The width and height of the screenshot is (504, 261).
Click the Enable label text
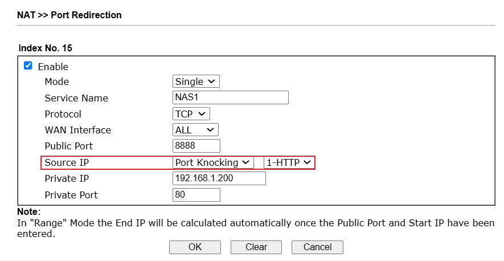click(x=53, y=67)
